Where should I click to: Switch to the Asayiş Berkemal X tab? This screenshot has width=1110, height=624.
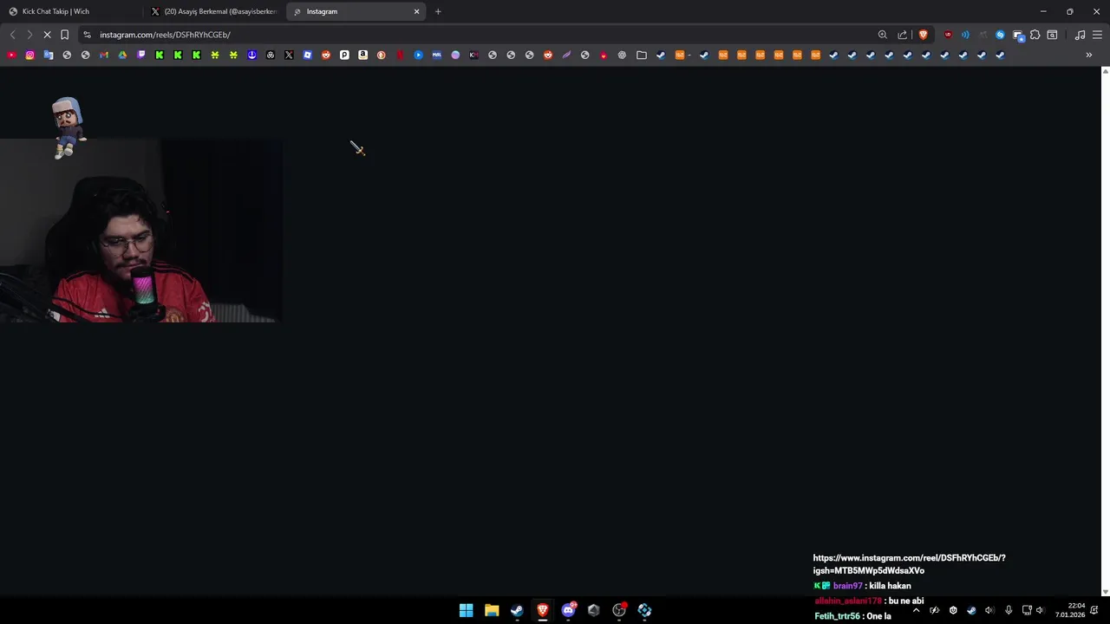point(214,11)
